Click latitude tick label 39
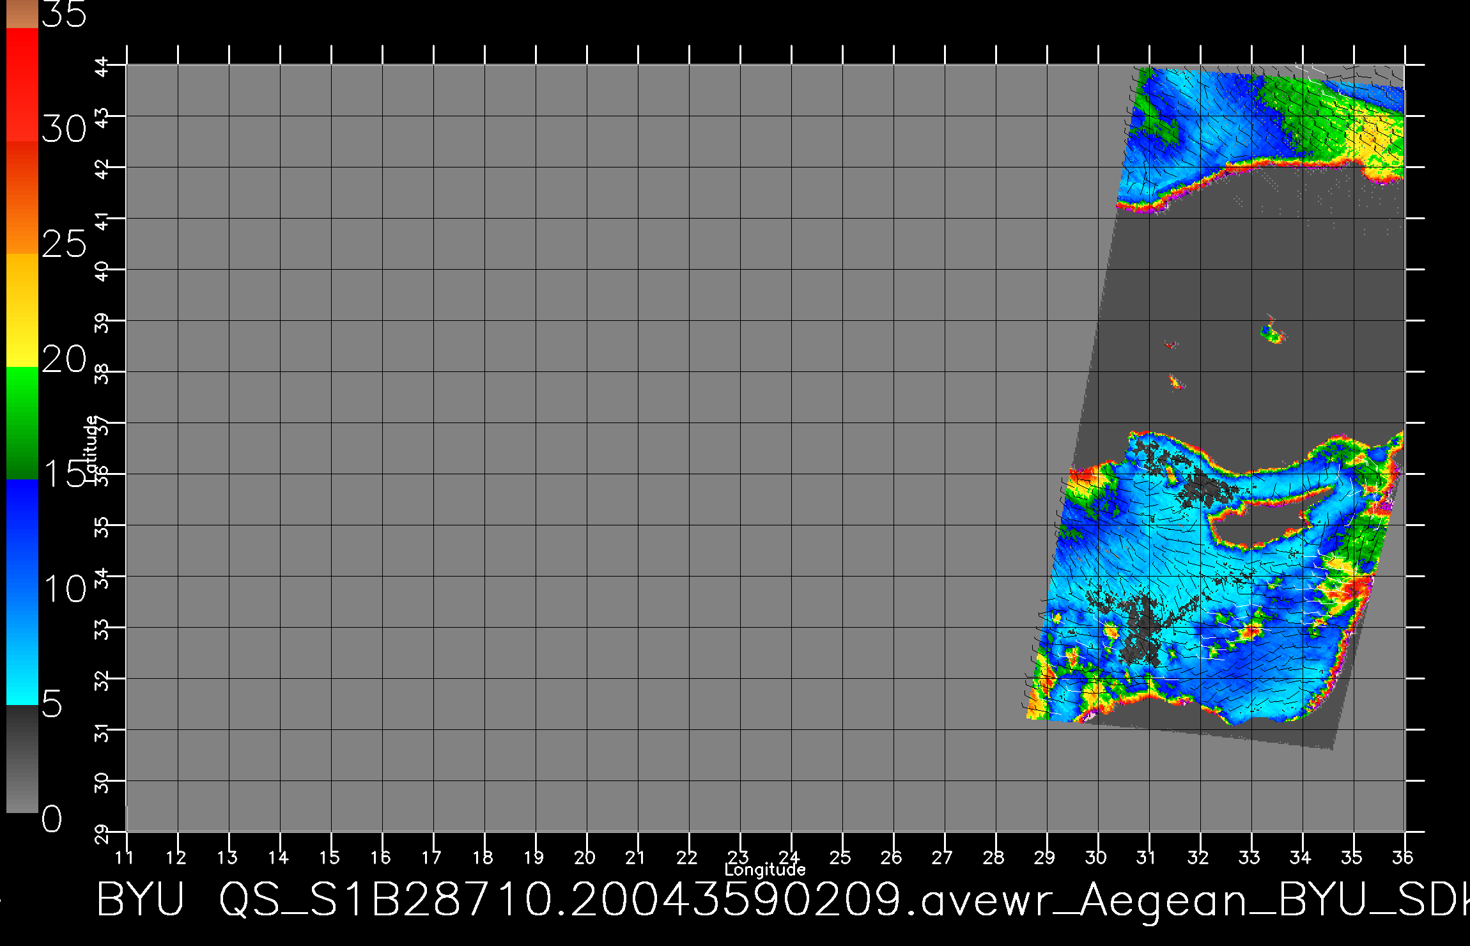This screenshot has width=1470, height=946. (102, 322)
